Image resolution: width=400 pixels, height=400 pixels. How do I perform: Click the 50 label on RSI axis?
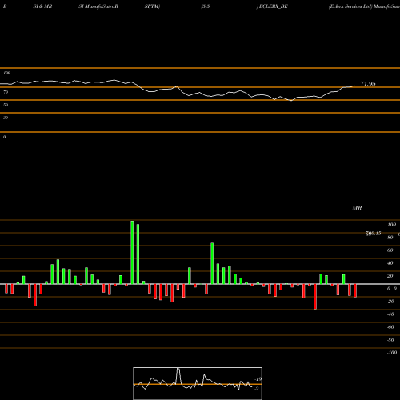click(6, 105)
